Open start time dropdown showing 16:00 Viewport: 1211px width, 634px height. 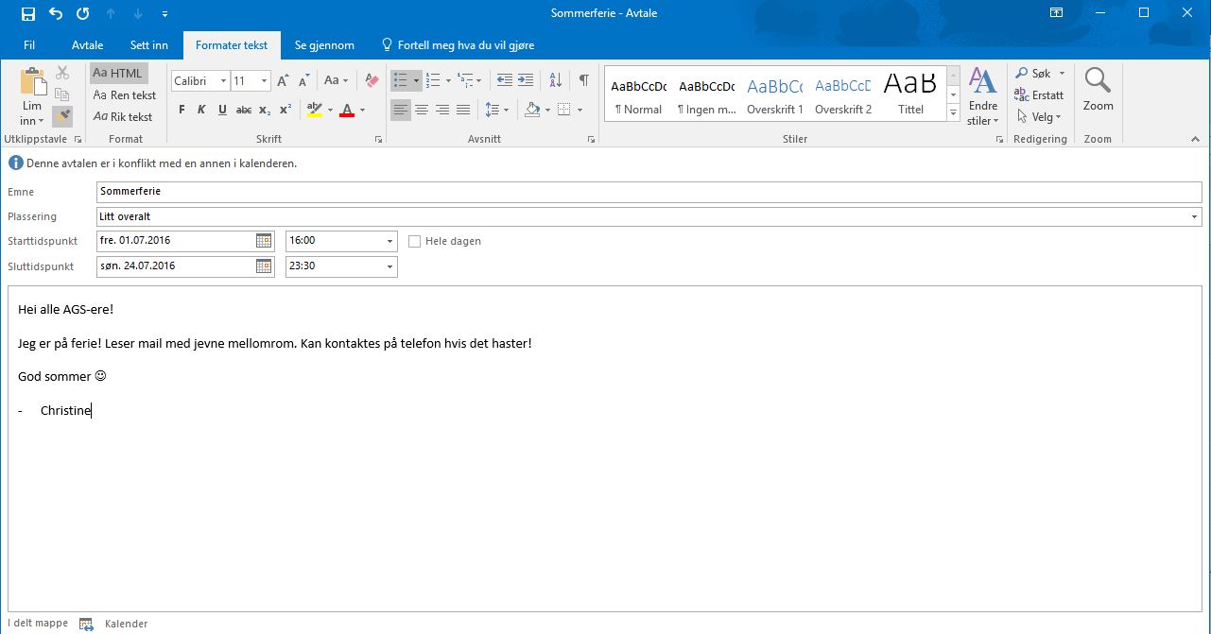(x=389, y=241)
